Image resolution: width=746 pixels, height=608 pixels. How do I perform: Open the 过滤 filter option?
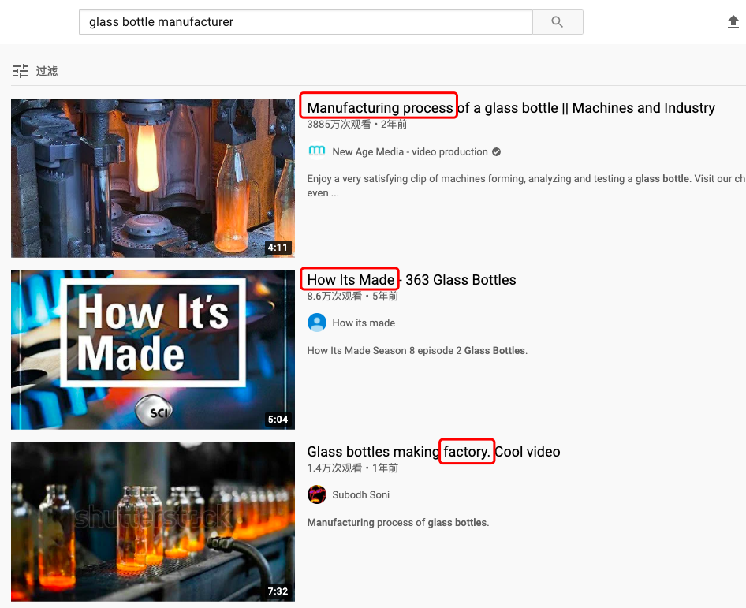tap(47, 71)
